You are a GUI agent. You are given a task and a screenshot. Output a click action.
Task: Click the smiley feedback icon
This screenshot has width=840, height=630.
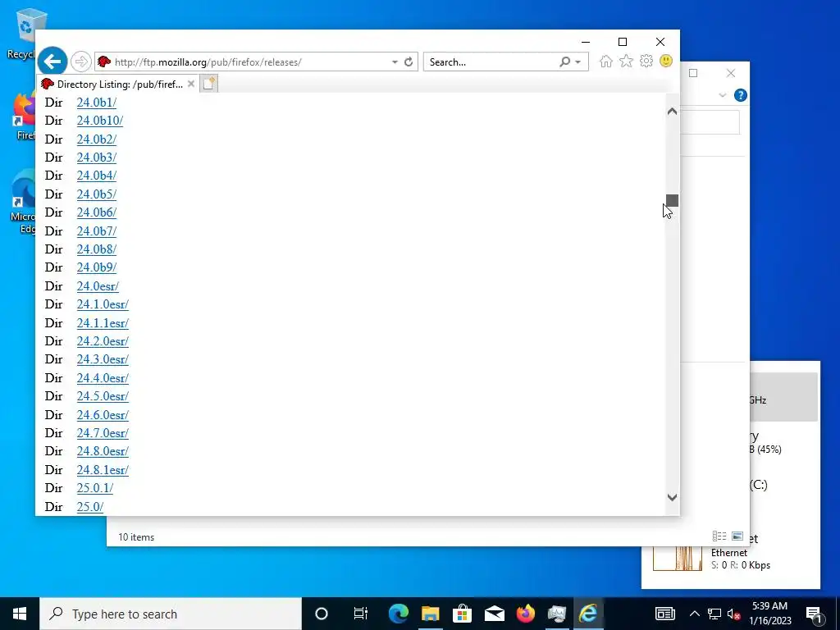(x=666, y=61)
